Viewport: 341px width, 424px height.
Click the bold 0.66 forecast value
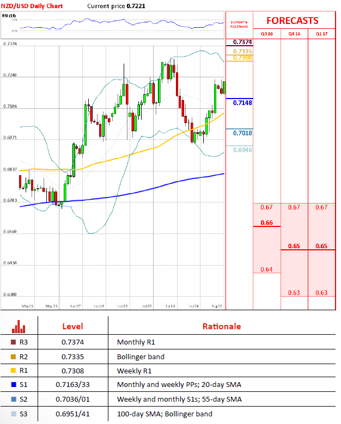coord(266,223)
